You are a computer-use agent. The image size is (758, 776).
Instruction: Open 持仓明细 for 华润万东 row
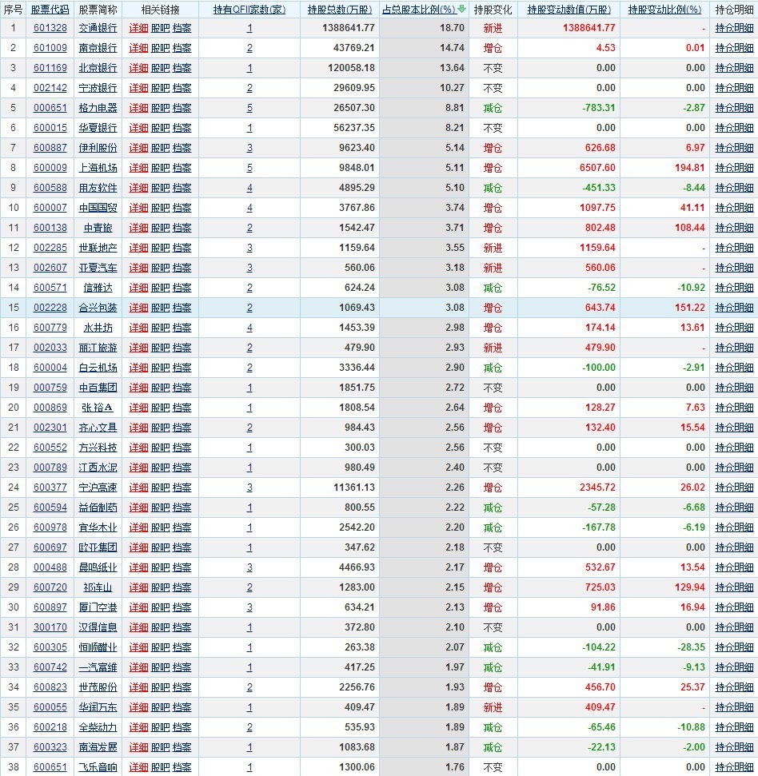pyautogui.click(x=734, y=706)
